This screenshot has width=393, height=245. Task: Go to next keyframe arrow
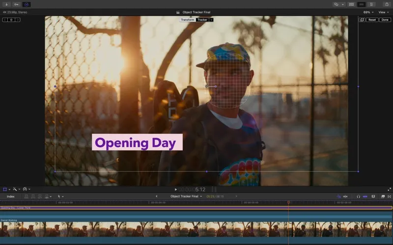[x=17, y=20]
